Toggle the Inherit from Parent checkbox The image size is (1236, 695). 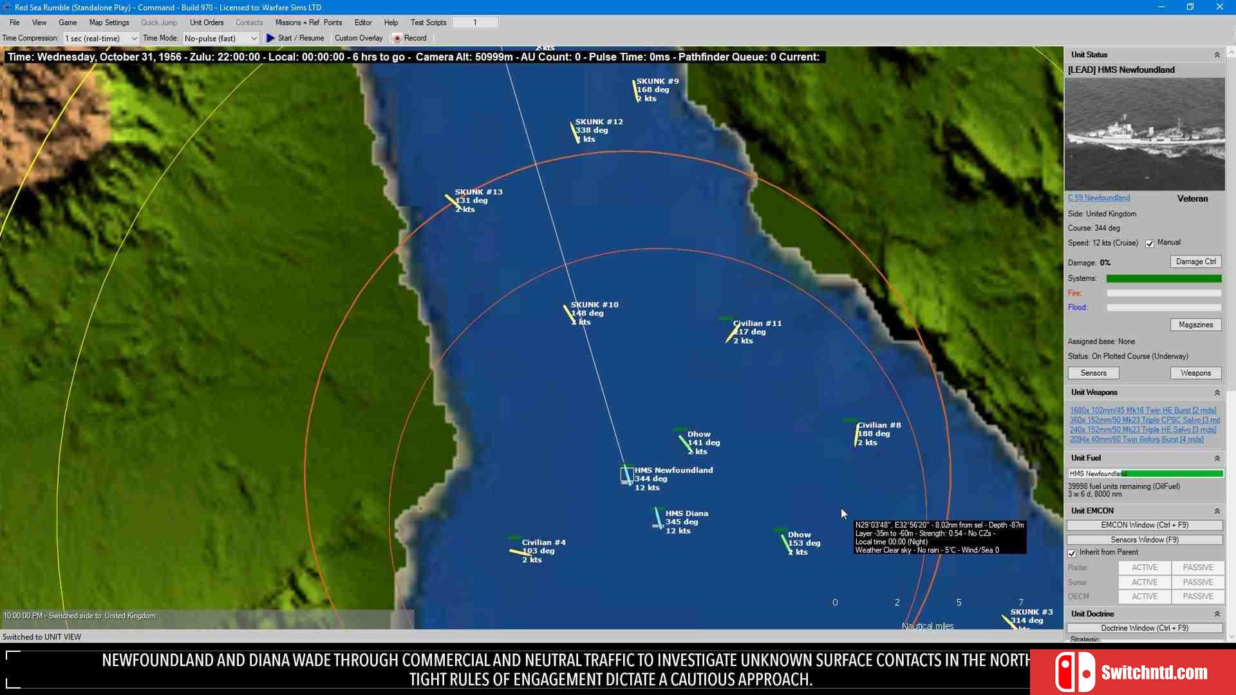tap(1072, 553)
